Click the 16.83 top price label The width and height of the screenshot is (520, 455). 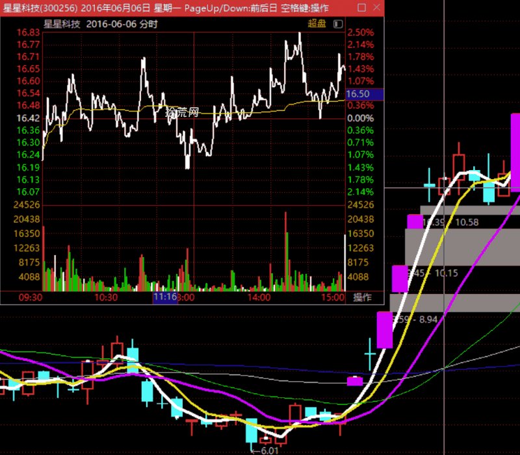coord(28,32)
